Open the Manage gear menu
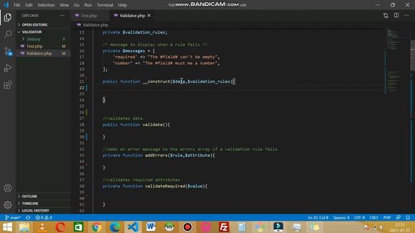Image resolution: width=415 pixels, height=233 pixels. [x=8, y=205]
